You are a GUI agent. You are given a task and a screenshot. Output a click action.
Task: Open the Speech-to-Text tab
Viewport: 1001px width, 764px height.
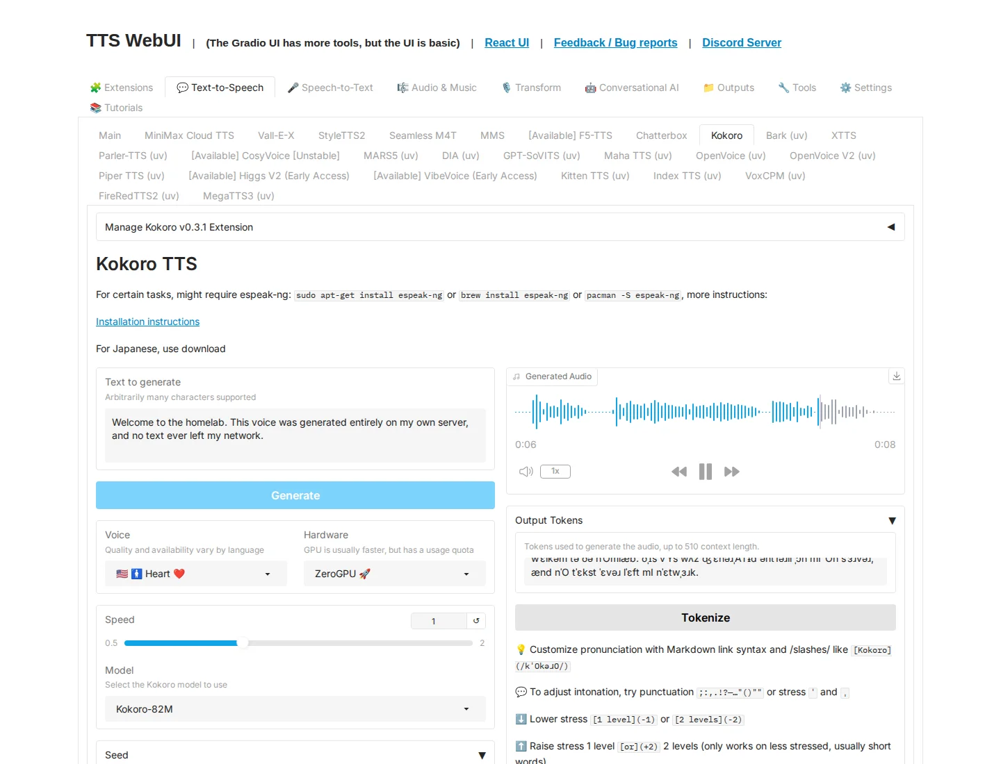pyautogui.click(x=330, y=88)
